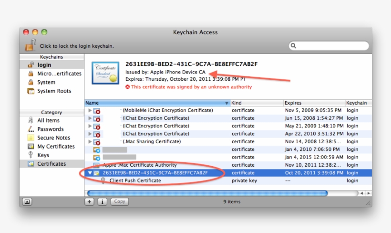Expand iChat certificate expiring Jun 15, 2008

(x=90, y=118)
